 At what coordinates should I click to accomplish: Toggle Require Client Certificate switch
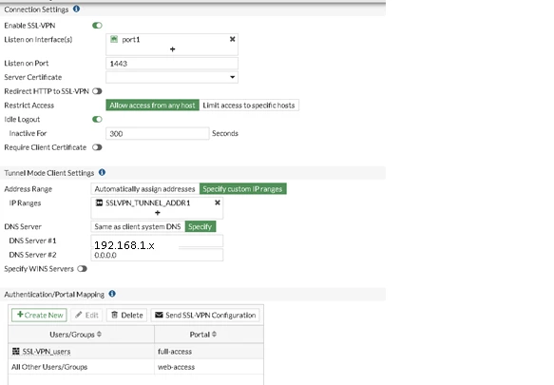point(97,147)
